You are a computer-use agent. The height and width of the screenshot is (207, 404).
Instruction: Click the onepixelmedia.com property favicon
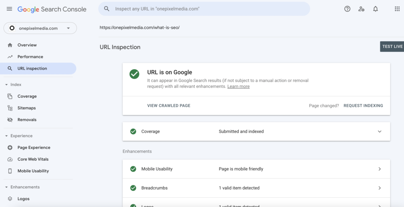(11, 28)
